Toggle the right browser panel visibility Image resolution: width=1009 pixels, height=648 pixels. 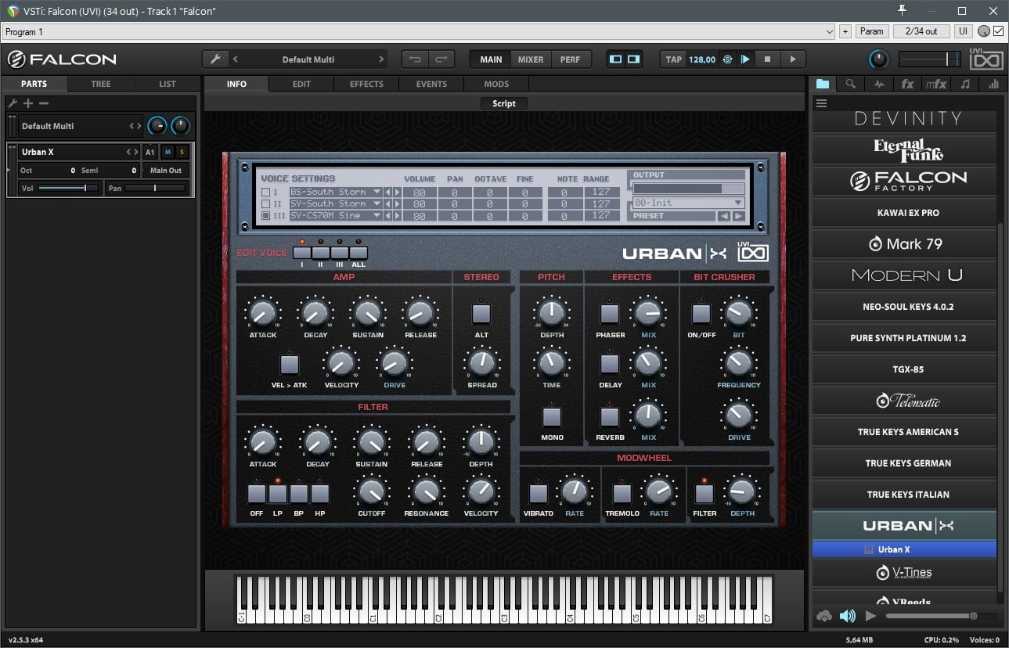633,59
